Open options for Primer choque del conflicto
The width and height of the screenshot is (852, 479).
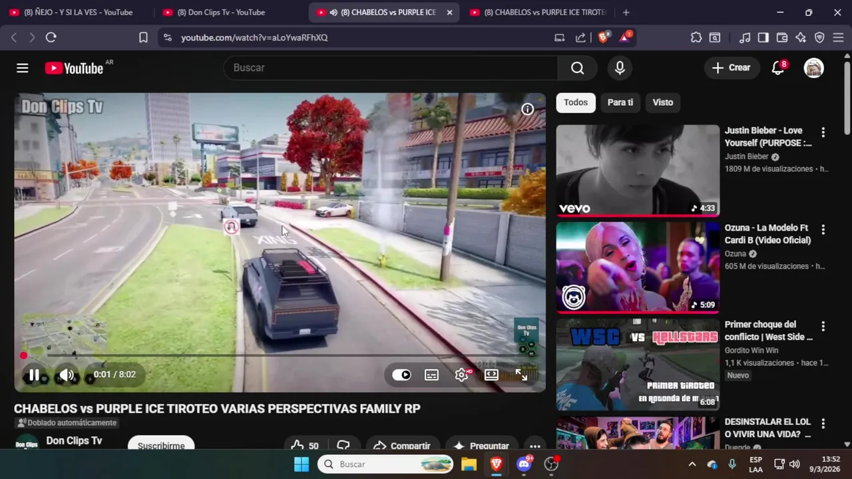pos(823,327)
